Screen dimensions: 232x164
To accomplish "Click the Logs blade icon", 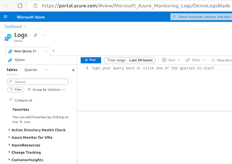I will [8, 37].
